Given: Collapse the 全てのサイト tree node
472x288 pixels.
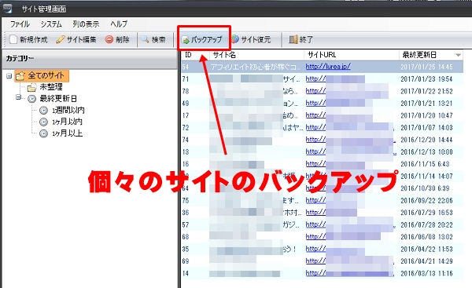Looking at the screenshot, I should [x=9, y=75].
